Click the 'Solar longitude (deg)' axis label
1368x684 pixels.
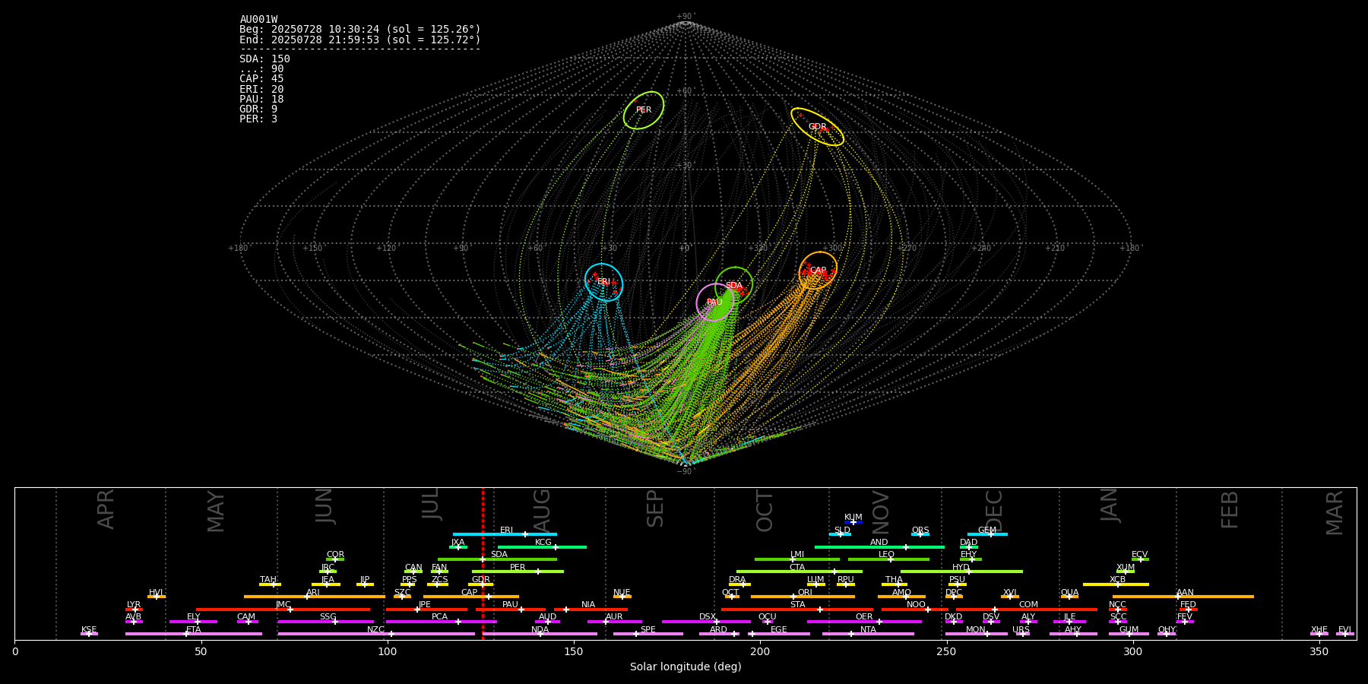[x=686, y=667]
